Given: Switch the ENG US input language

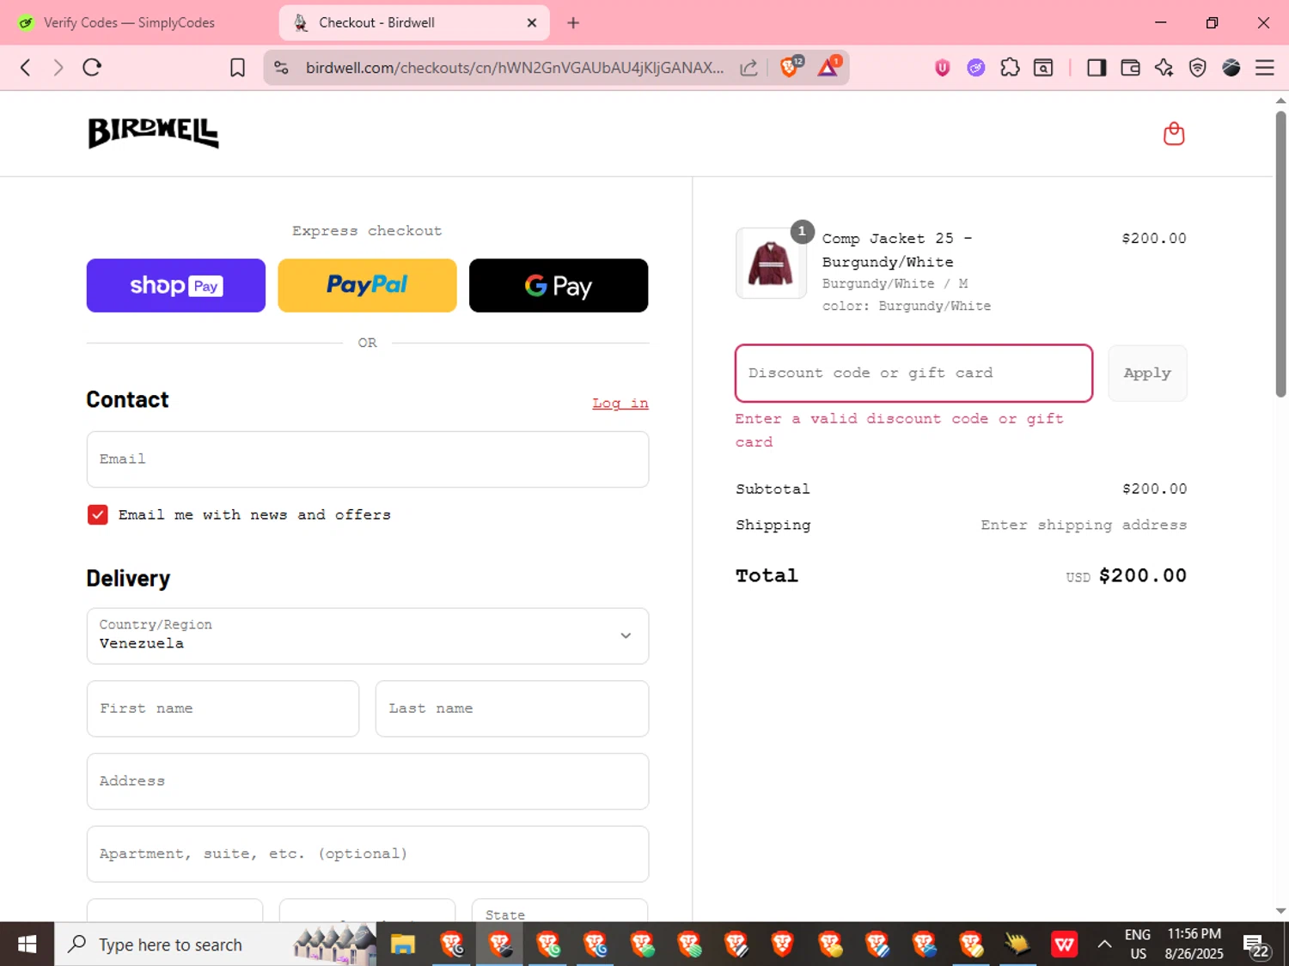Looking at the screenshot, I should pos(1138,945).
